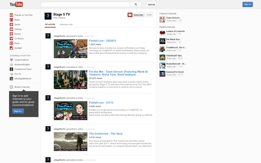
Task: Open yougenerationtv channel icon
Action: (x=11, y=60)
